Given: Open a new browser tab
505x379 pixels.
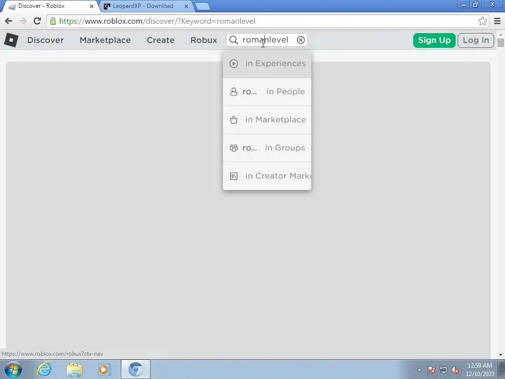Looking at the screenshot, I should (x=203, y=6).
